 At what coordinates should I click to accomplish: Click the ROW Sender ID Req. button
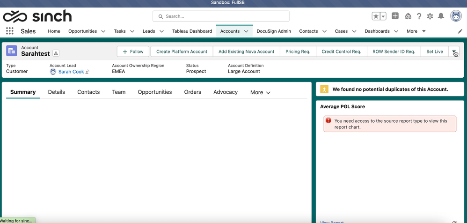point(394,52)
